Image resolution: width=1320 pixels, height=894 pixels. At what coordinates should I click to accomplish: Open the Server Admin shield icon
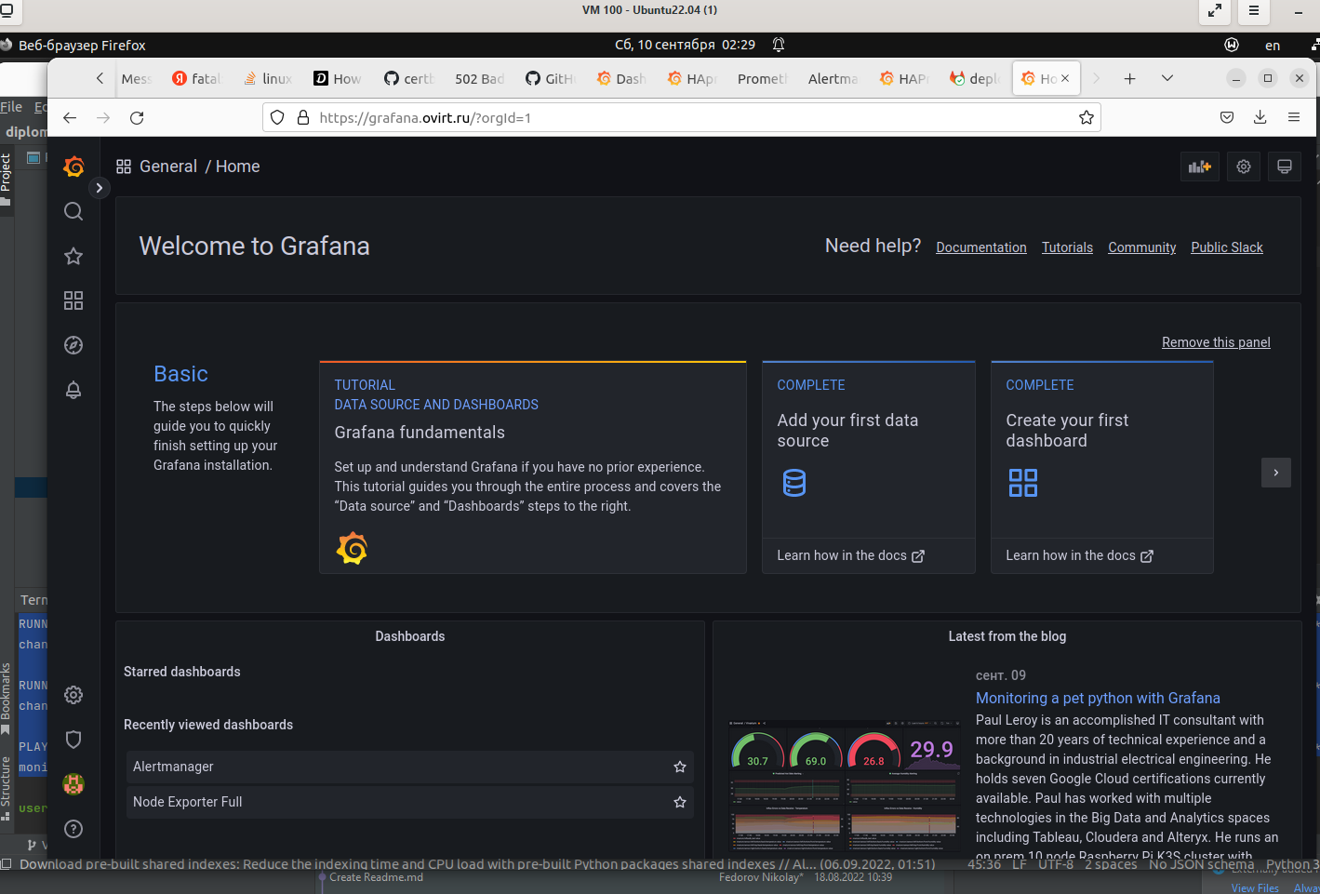pyautogui.click(x=73, y=740)
